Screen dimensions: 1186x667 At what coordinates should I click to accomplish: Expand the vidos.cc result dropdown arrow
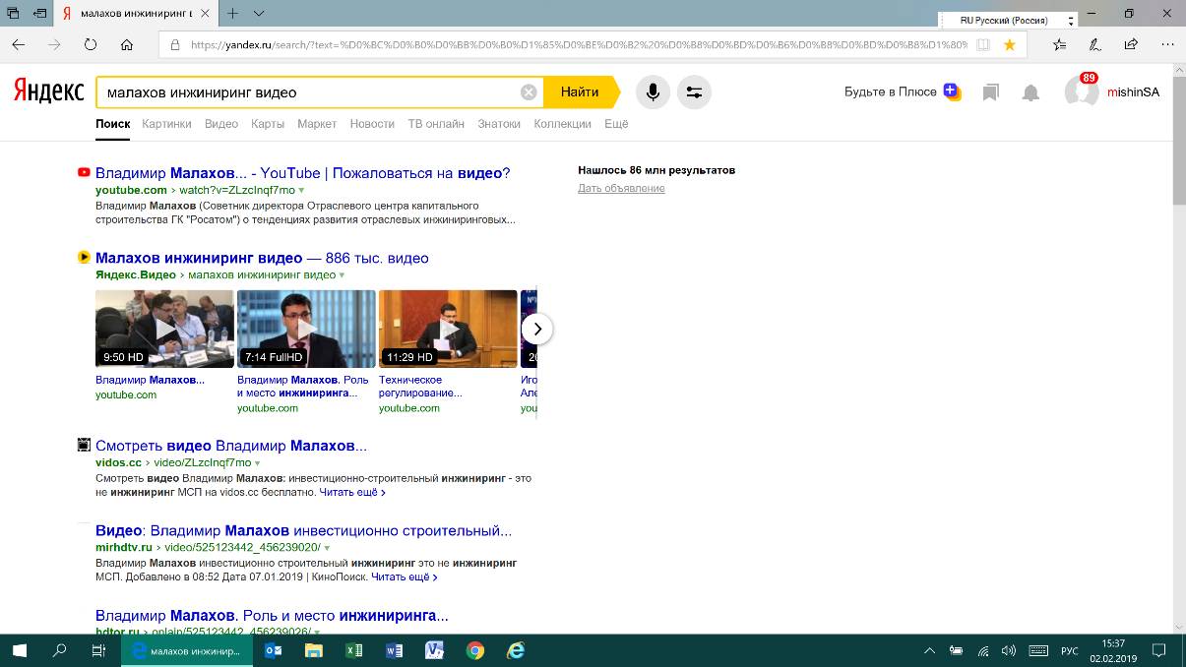[258, 462]
